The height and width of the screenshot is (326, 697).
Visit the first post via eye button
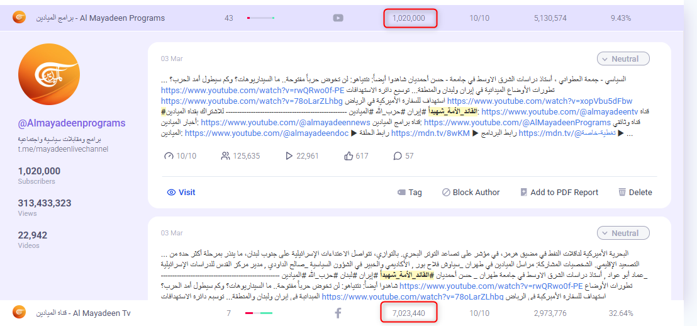(x=181, y=193)
